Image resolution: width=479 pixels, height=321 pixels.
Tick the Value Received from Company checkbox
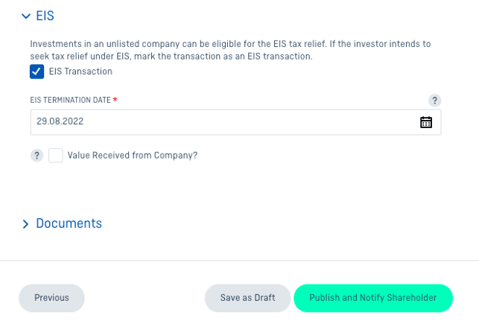(x=56, y=156)
